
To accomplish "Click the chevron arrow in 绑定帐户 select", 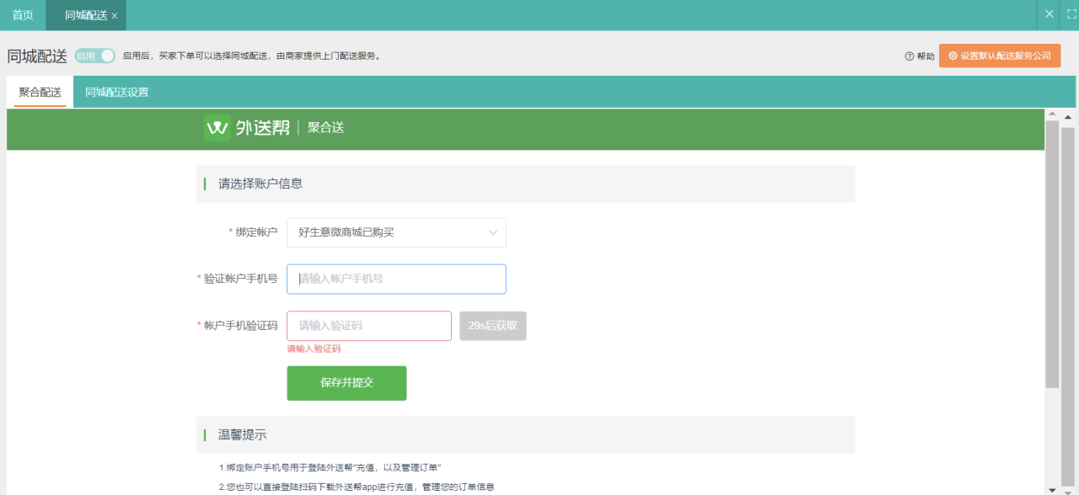I will [493, 232].
